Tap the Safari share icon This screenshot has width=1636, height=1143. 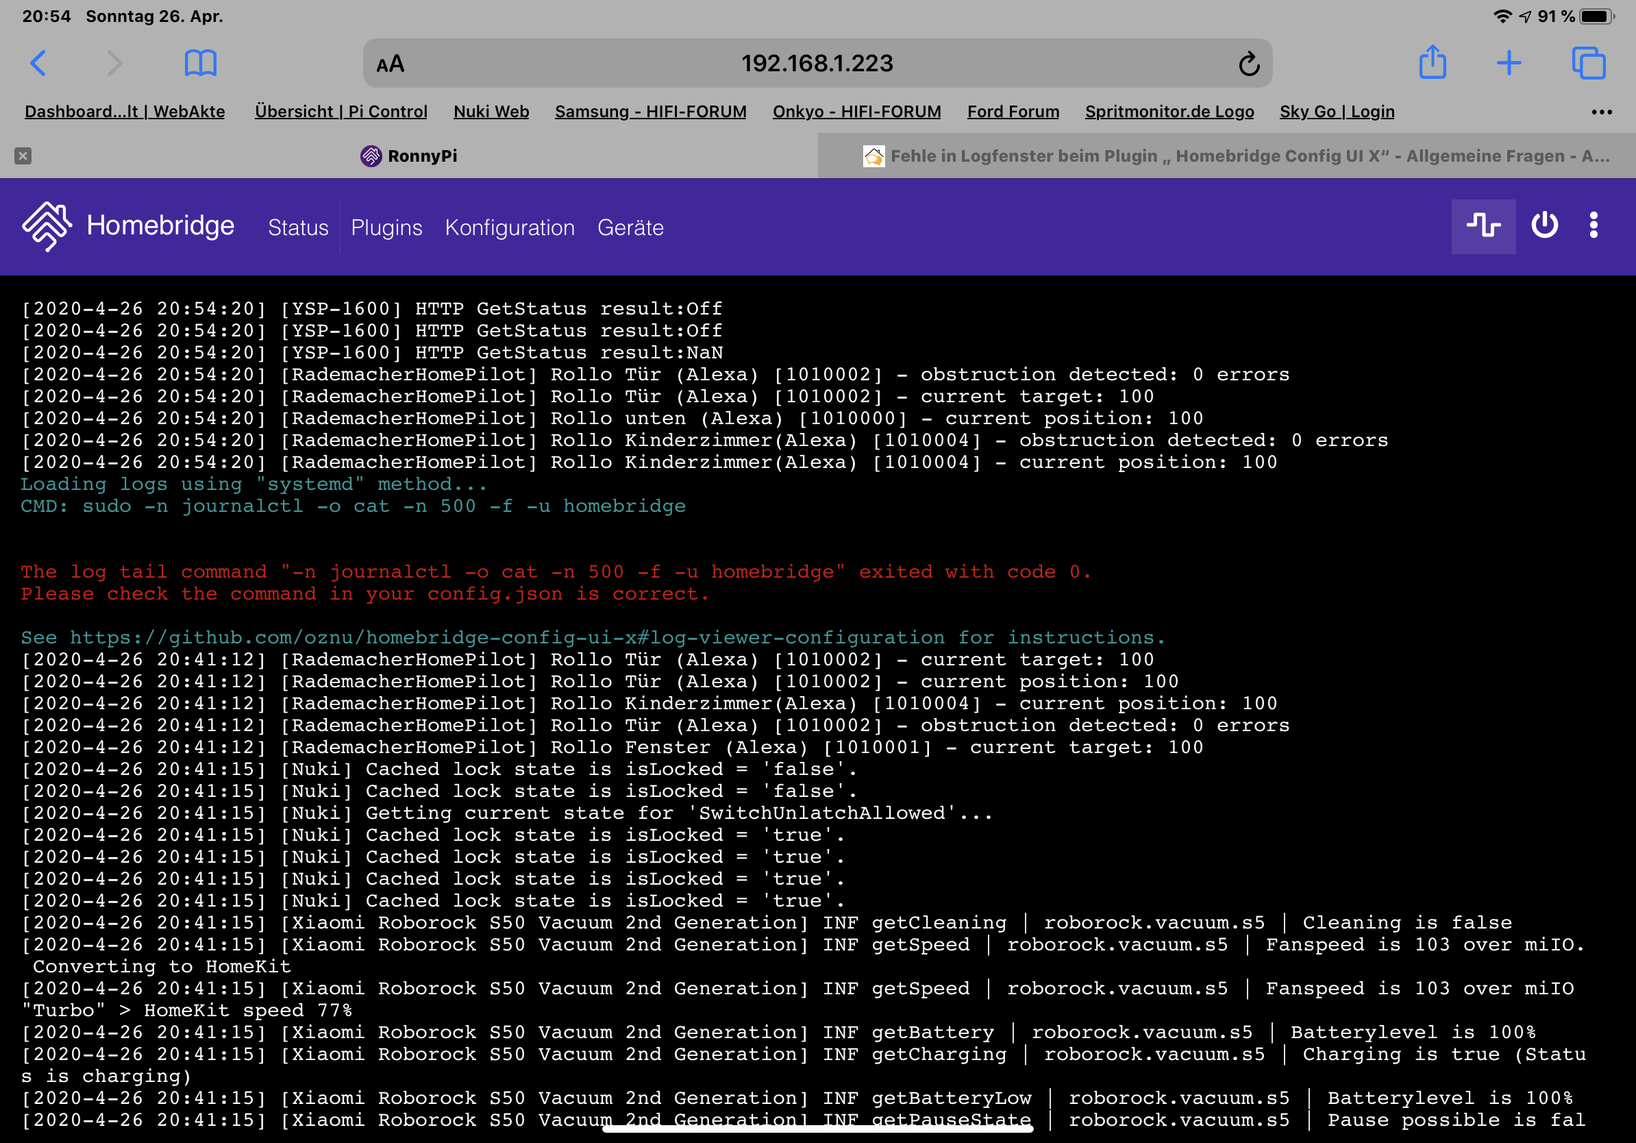(1433, 63)
